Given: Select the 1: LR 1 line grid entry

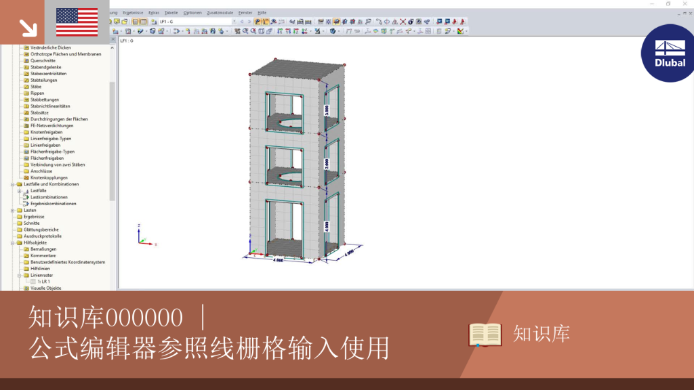Looking at the screenshot, I should coord(44,282).
